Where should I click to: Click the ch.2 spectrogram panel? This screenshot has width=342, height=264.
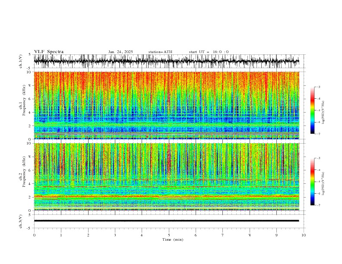click(166, 177)
